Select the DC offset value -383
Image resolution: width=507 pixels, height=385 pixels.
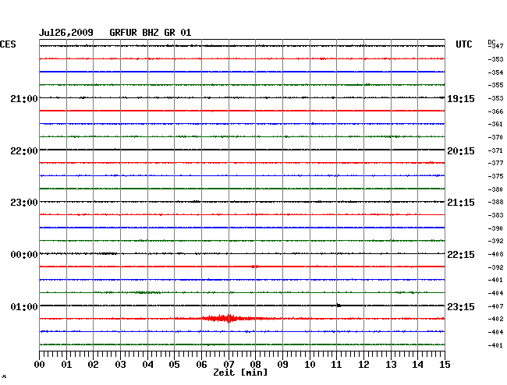495,215
